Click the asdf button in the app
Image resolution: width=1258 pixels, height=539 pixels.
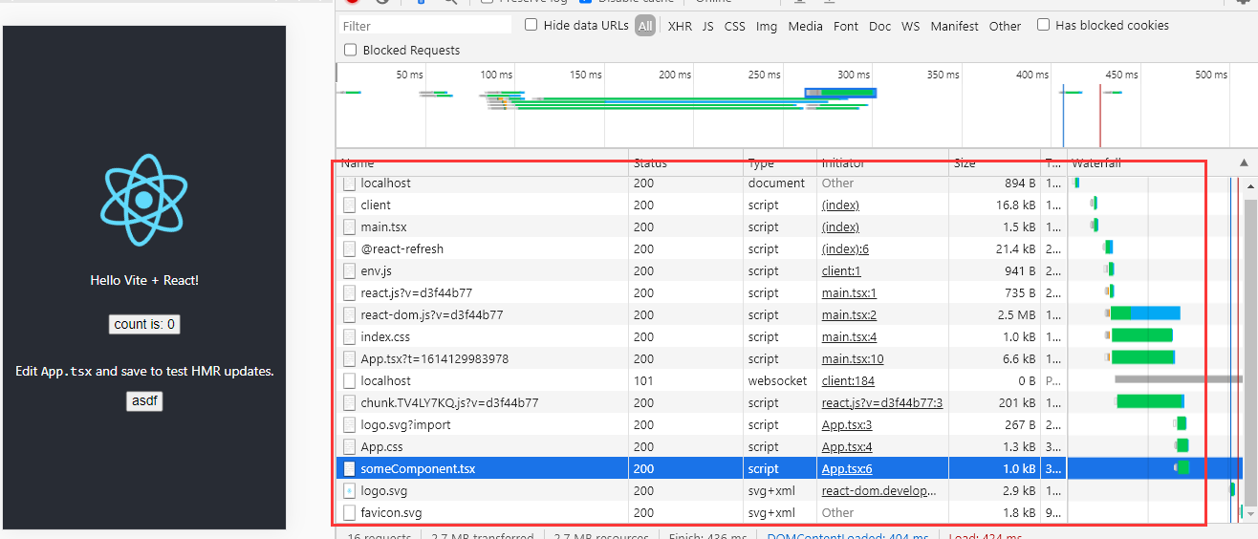(144, 401)
